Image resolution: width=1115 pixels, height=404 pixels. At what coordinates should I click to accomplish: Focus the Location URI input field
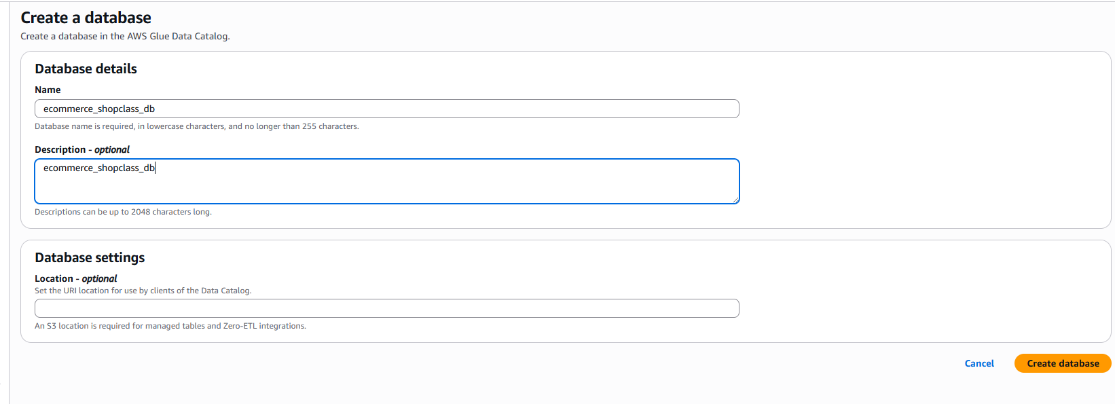(386, 308)
